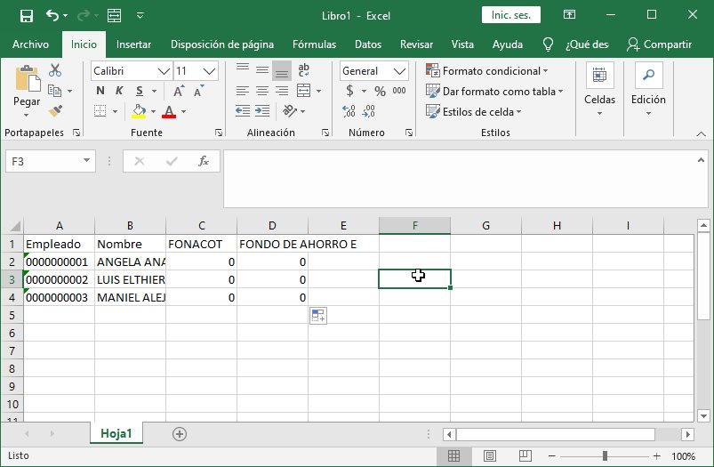Toggle italic with the K button

pyautogui.click(x=119, y=91)
